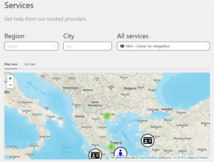
Task: Click the blue person marker near Athens
Action: 120,153
